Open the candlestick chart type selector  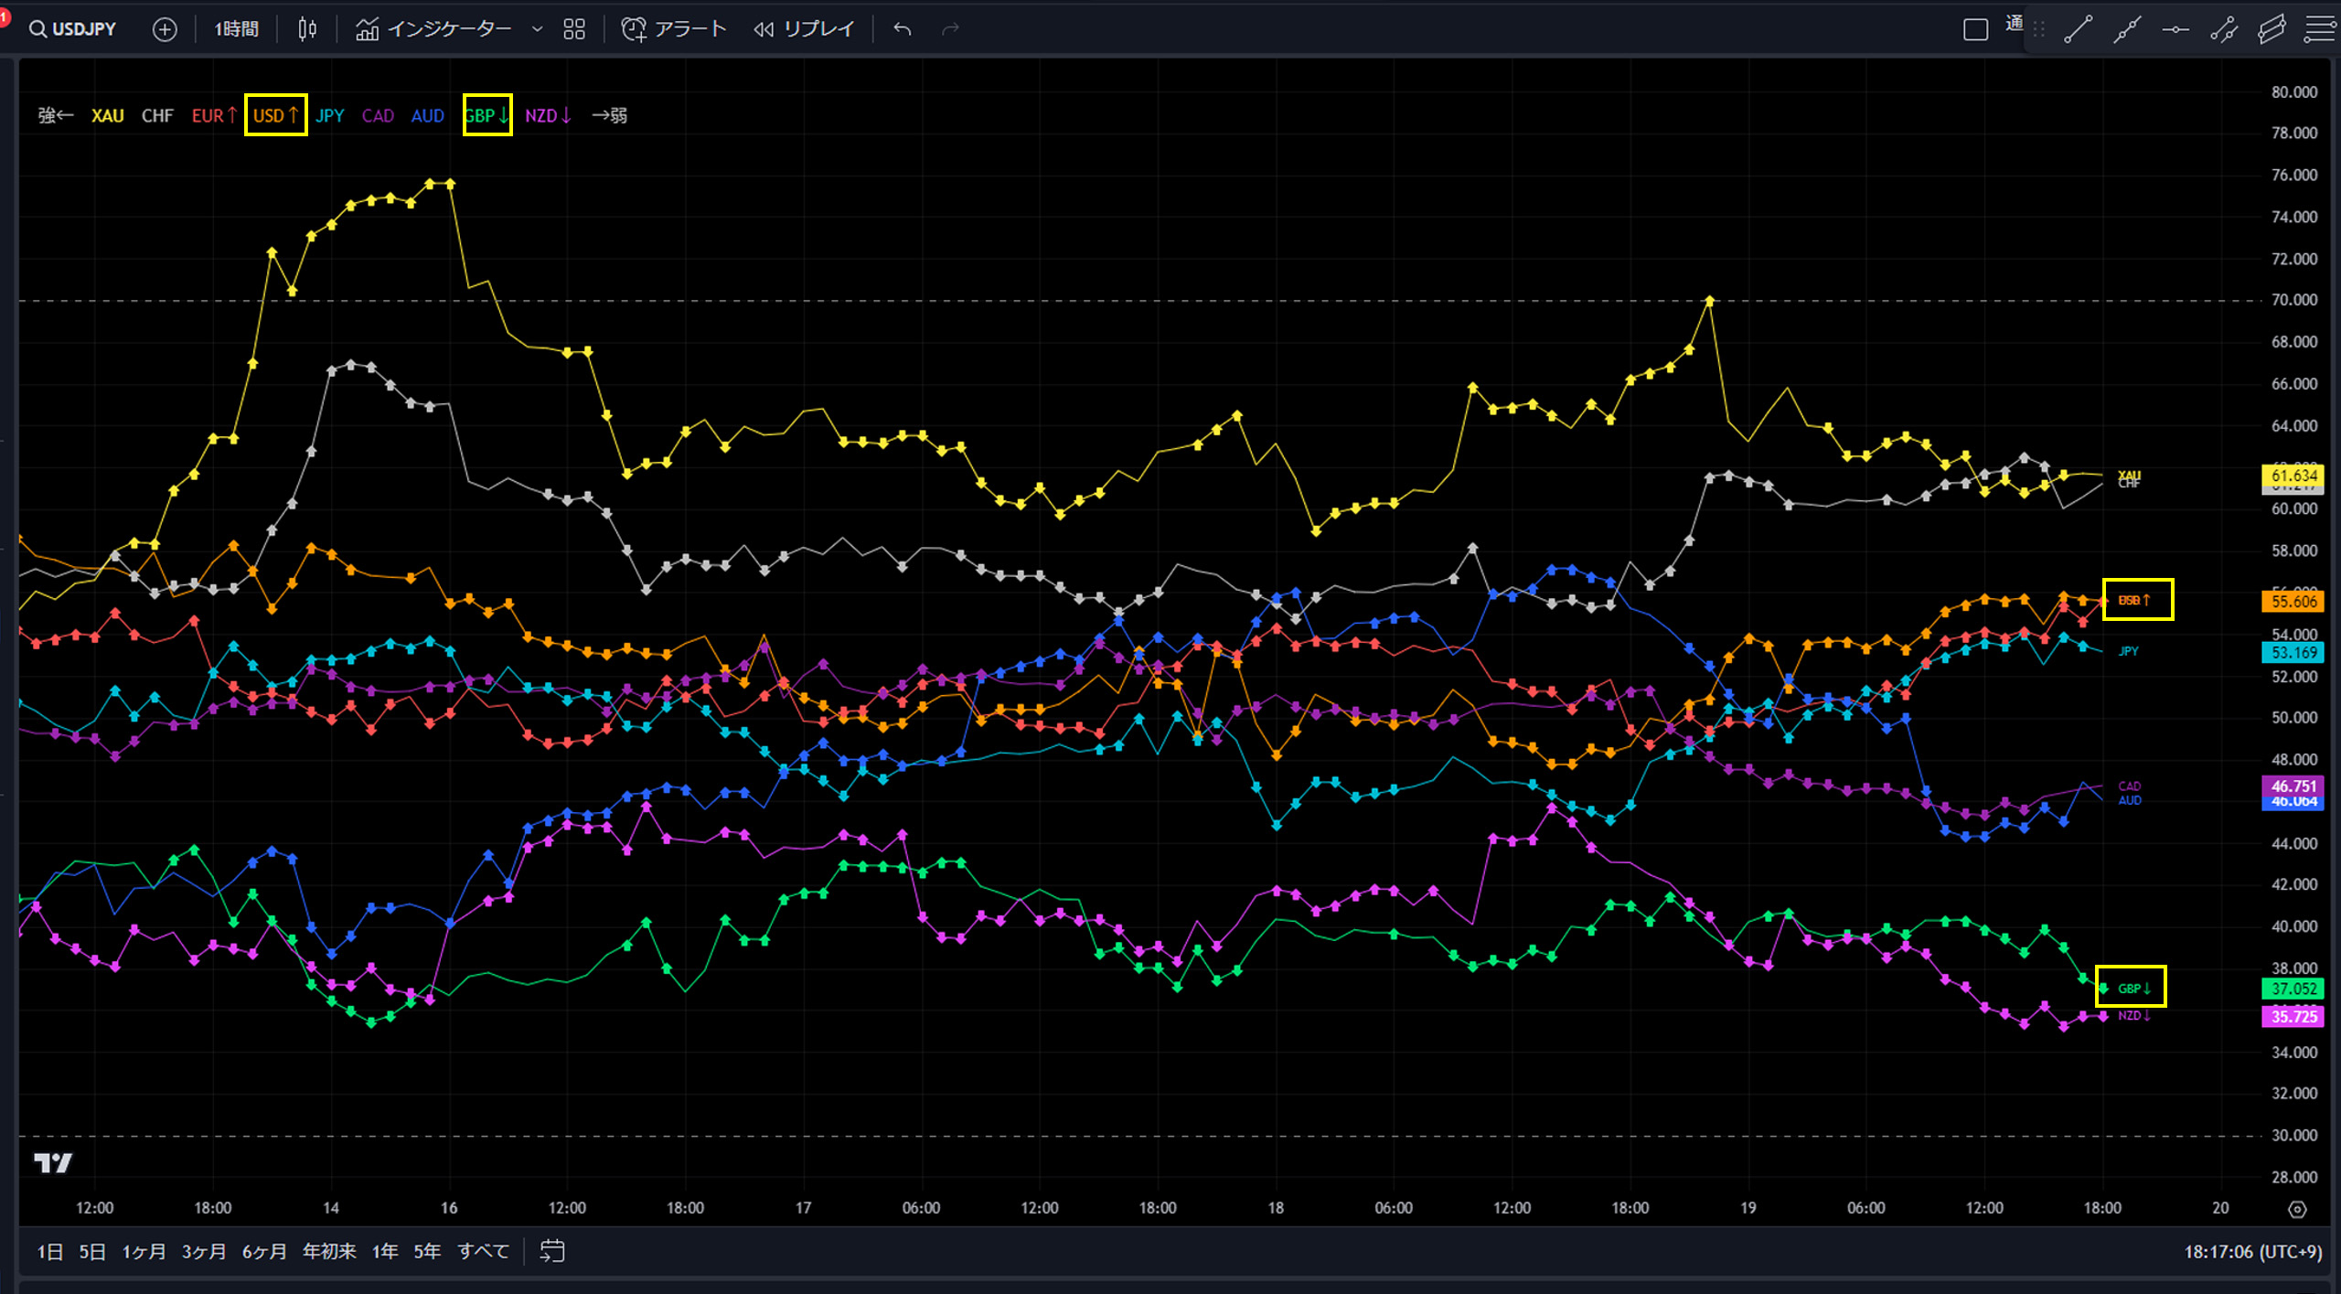point(307,29)
